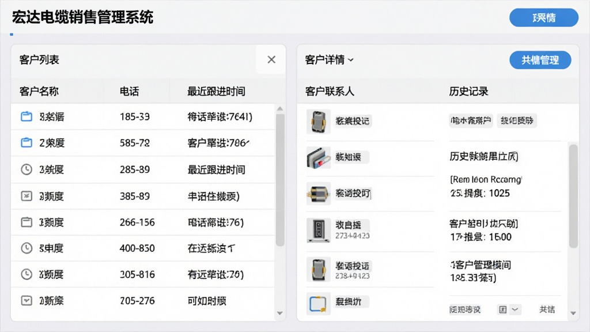Expand the 客户详情 dropdown chevron
This screenshot has height=332, width=590.
point(351,60)
